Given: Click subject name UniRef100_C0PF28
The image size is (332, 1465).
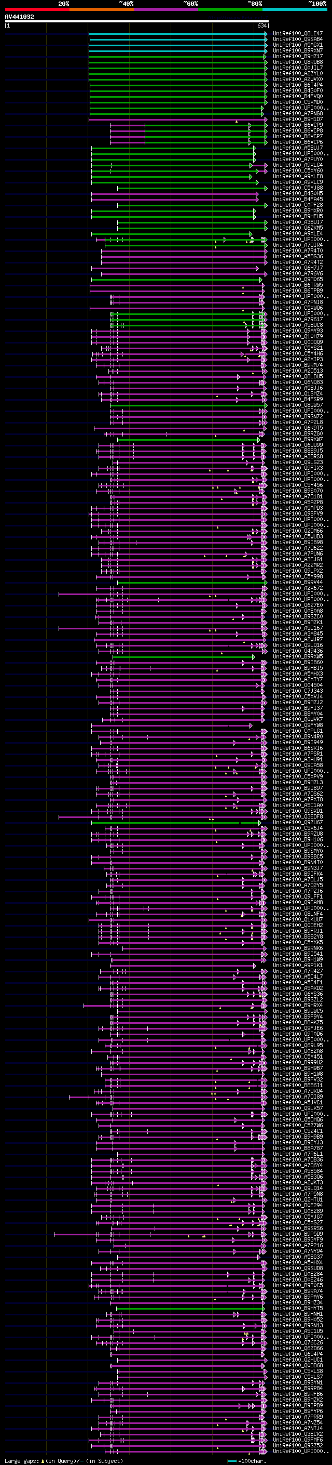Looking at the screenshot, I should [x=298, y=205].
